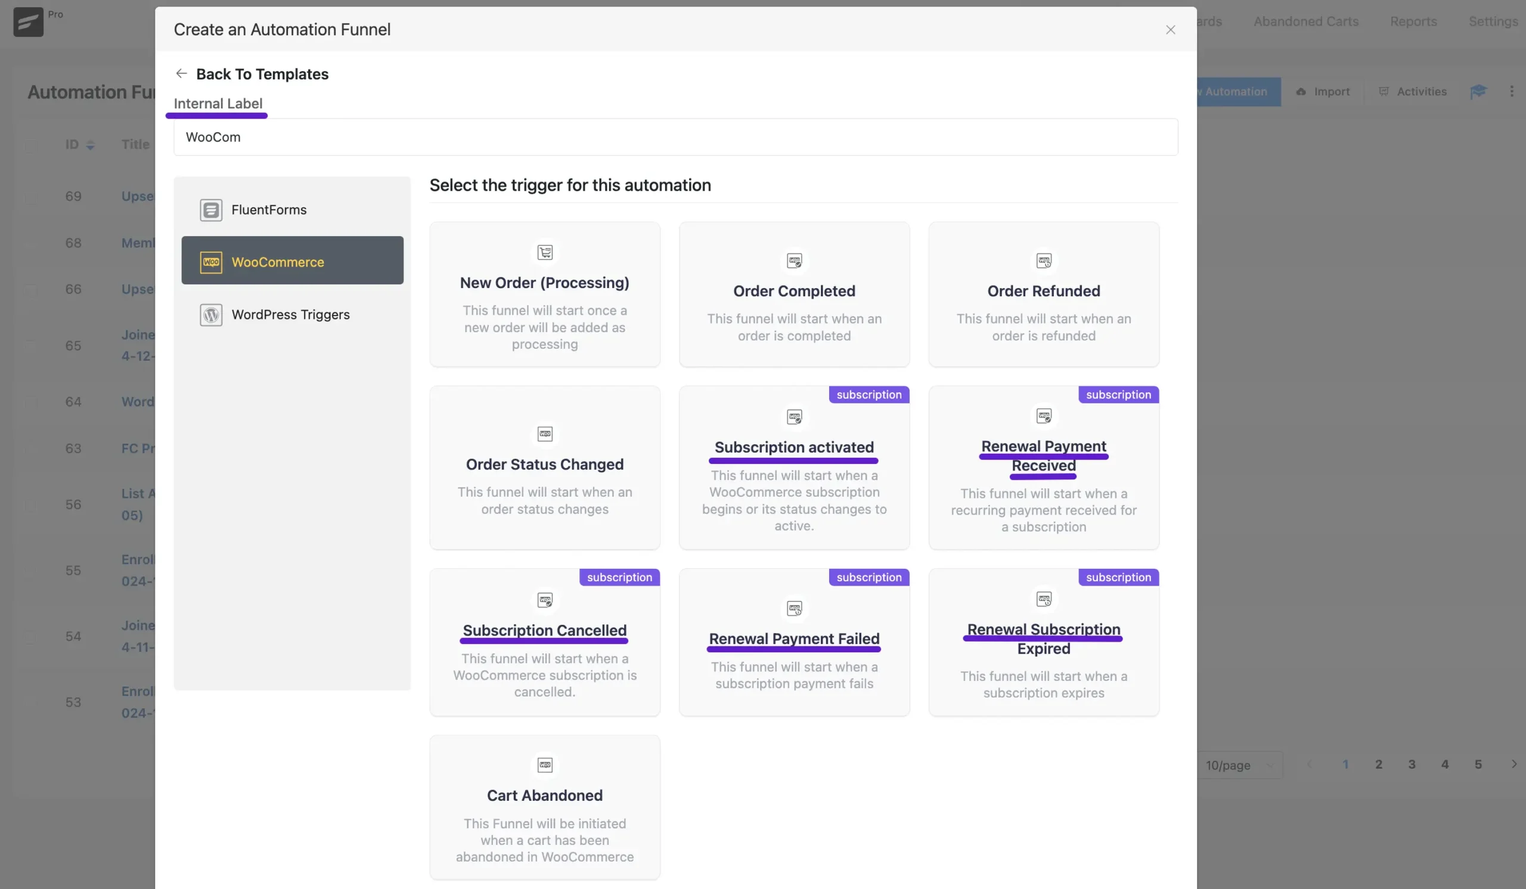Toggle the subscription badge filter
This screenshot has width=1526, height=889.
[x=869, y=395]
